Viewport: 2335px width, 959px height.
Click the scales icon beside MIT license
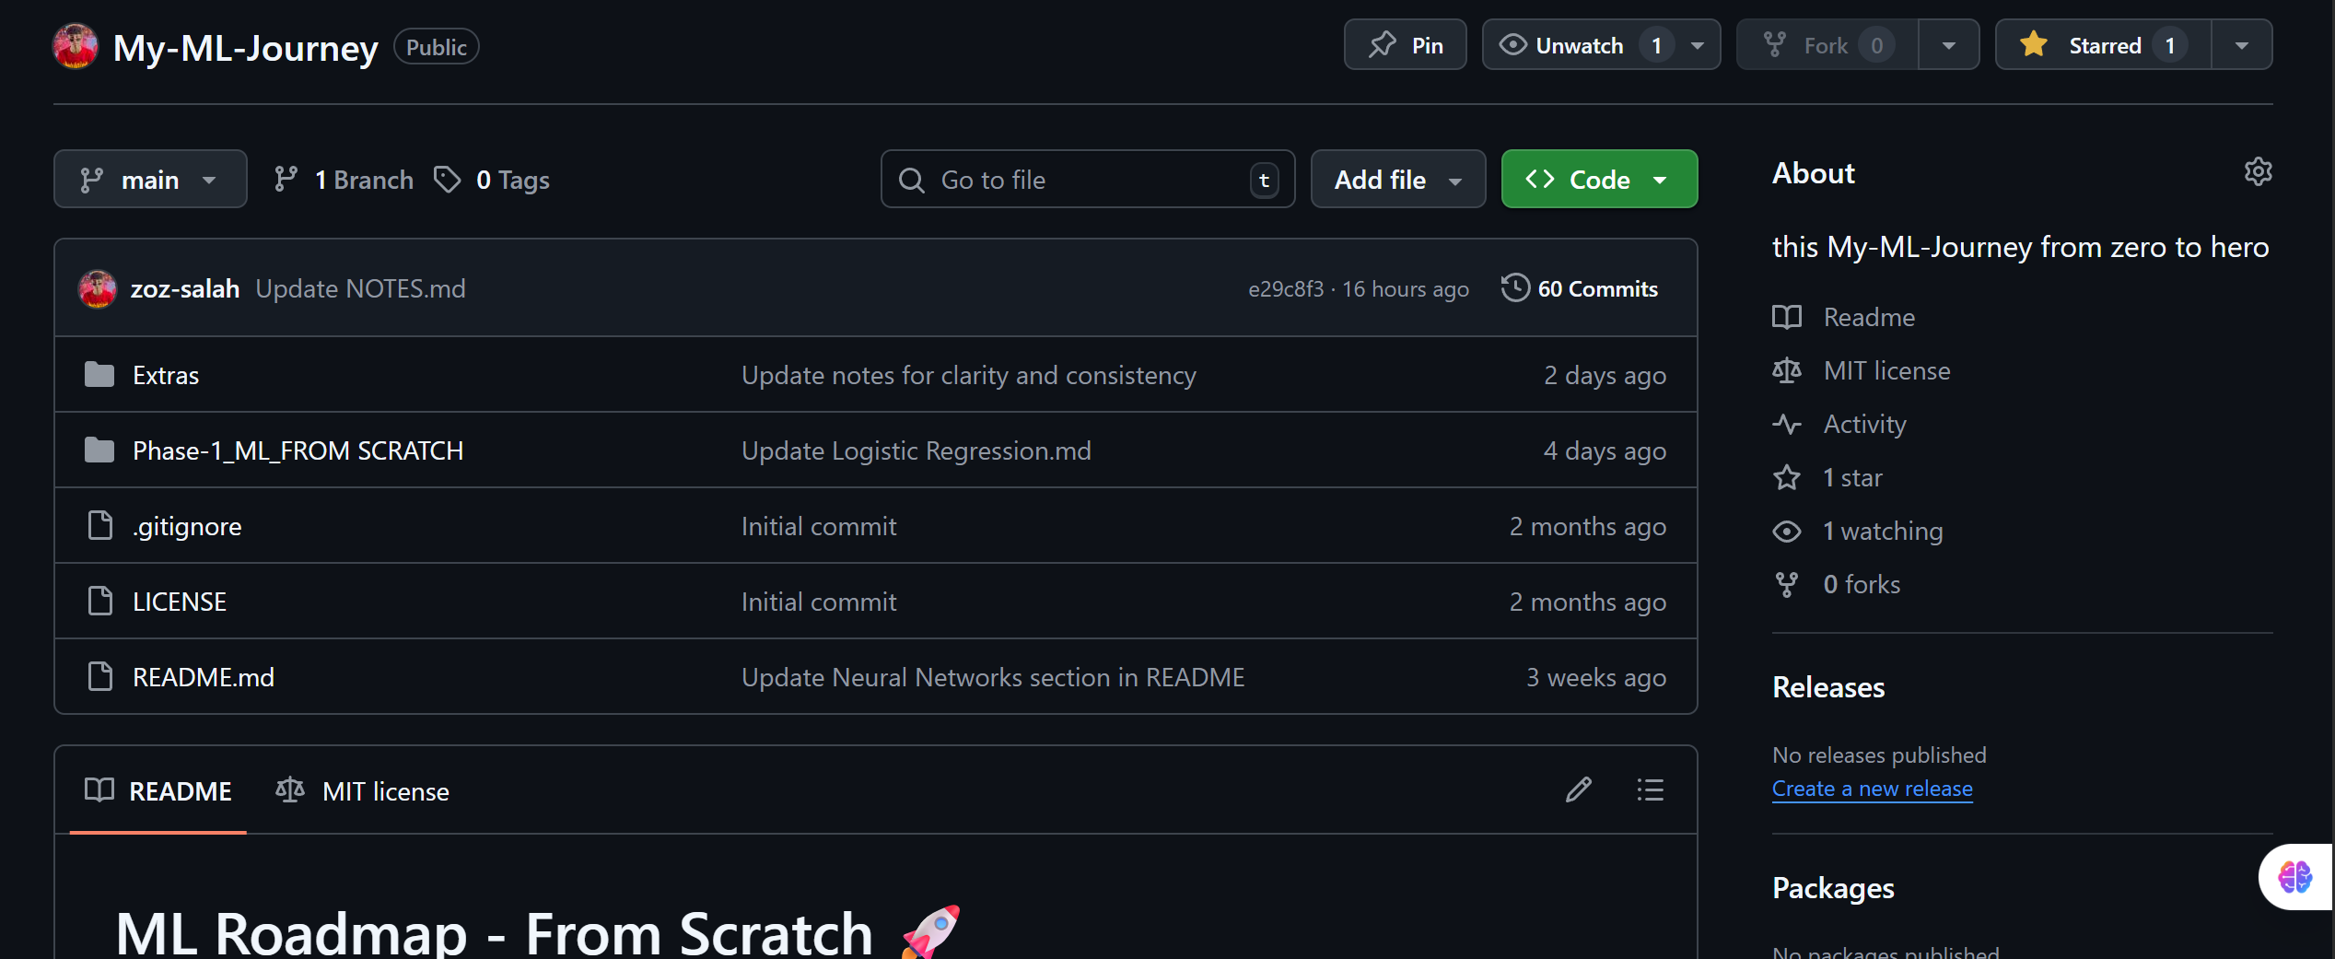point(1786,370)
